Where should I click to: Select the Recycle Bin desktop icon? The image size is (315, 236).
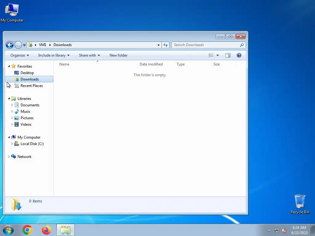(x=300, y=204)
